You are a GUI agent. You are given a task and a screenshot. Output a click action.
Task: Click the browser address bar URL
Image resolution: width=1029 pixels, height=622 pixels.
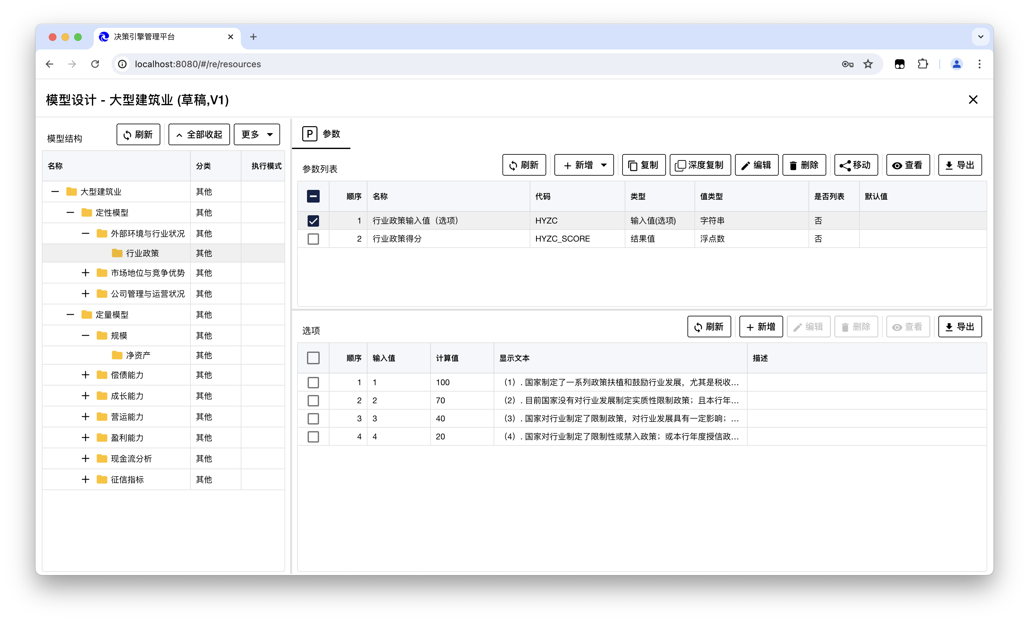tap(198, 64)
